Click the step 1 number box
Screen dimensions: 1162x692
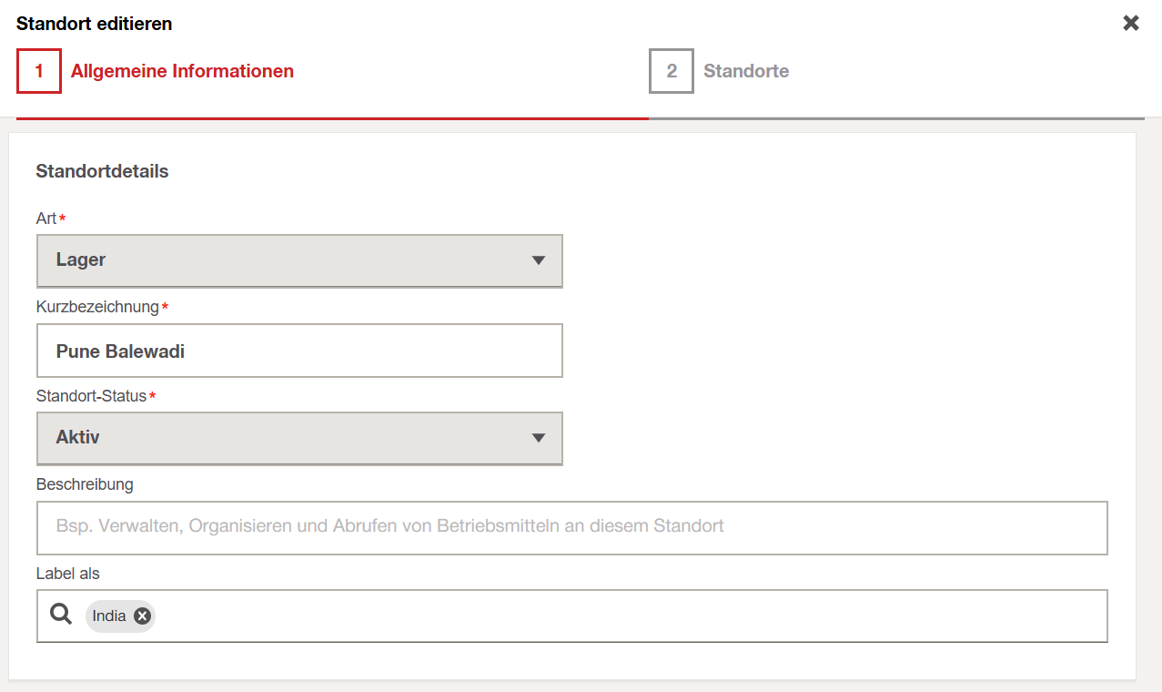[39, 71]
